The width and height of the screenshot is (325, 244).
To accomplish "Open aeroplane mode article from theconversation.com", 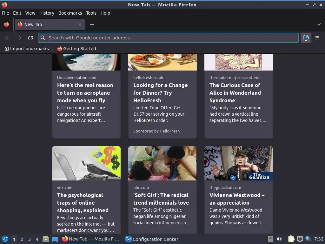I will tap(85, 93).
